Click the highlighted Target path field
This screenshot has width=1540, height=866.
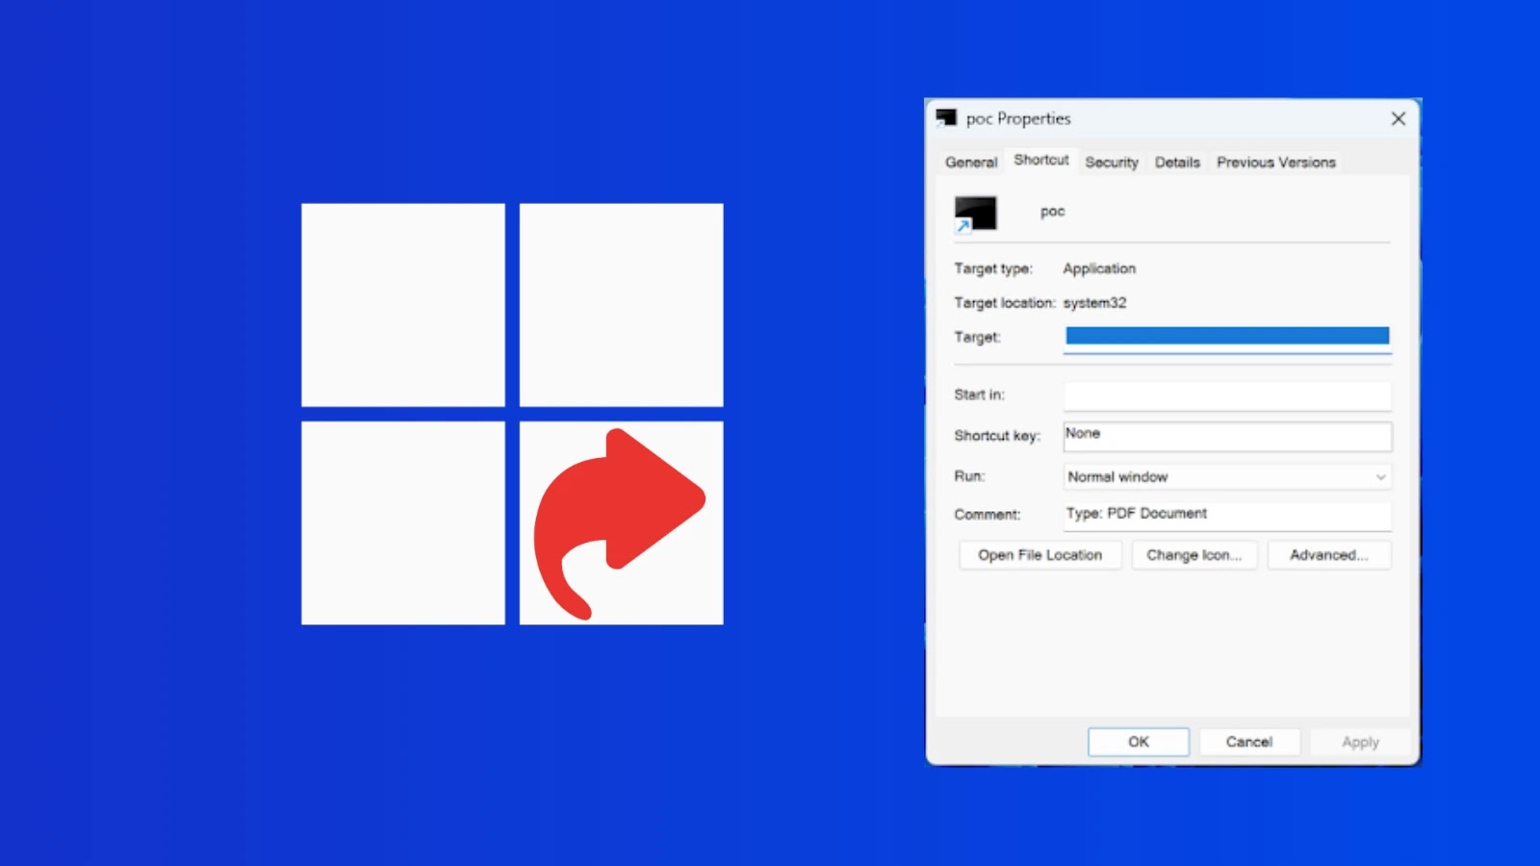(1226, 337)
